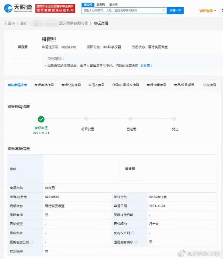
Task: Open help icon next to 后期指定日期
Action: [x=32, y=242]
